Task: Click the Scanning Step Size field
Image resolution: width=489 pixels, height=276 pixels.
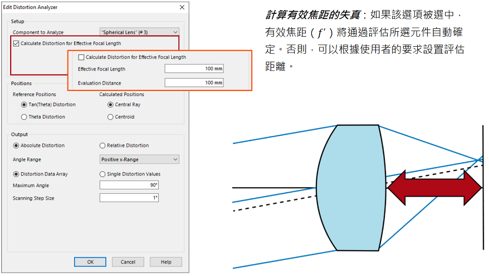Action: click(x=129, y=198)
